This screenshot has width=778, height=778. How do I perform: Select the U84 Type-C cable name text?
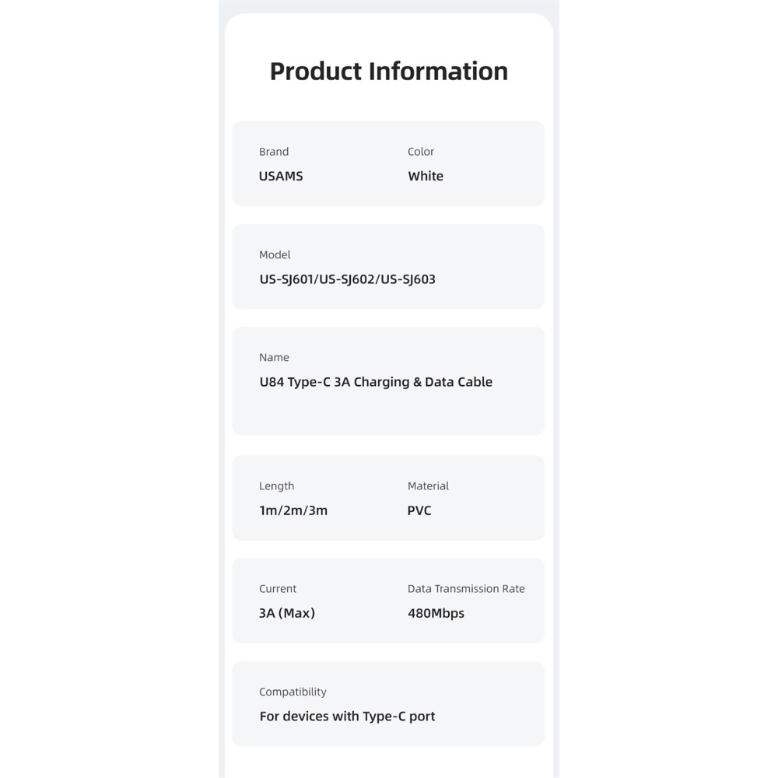[x=376, y=382]
